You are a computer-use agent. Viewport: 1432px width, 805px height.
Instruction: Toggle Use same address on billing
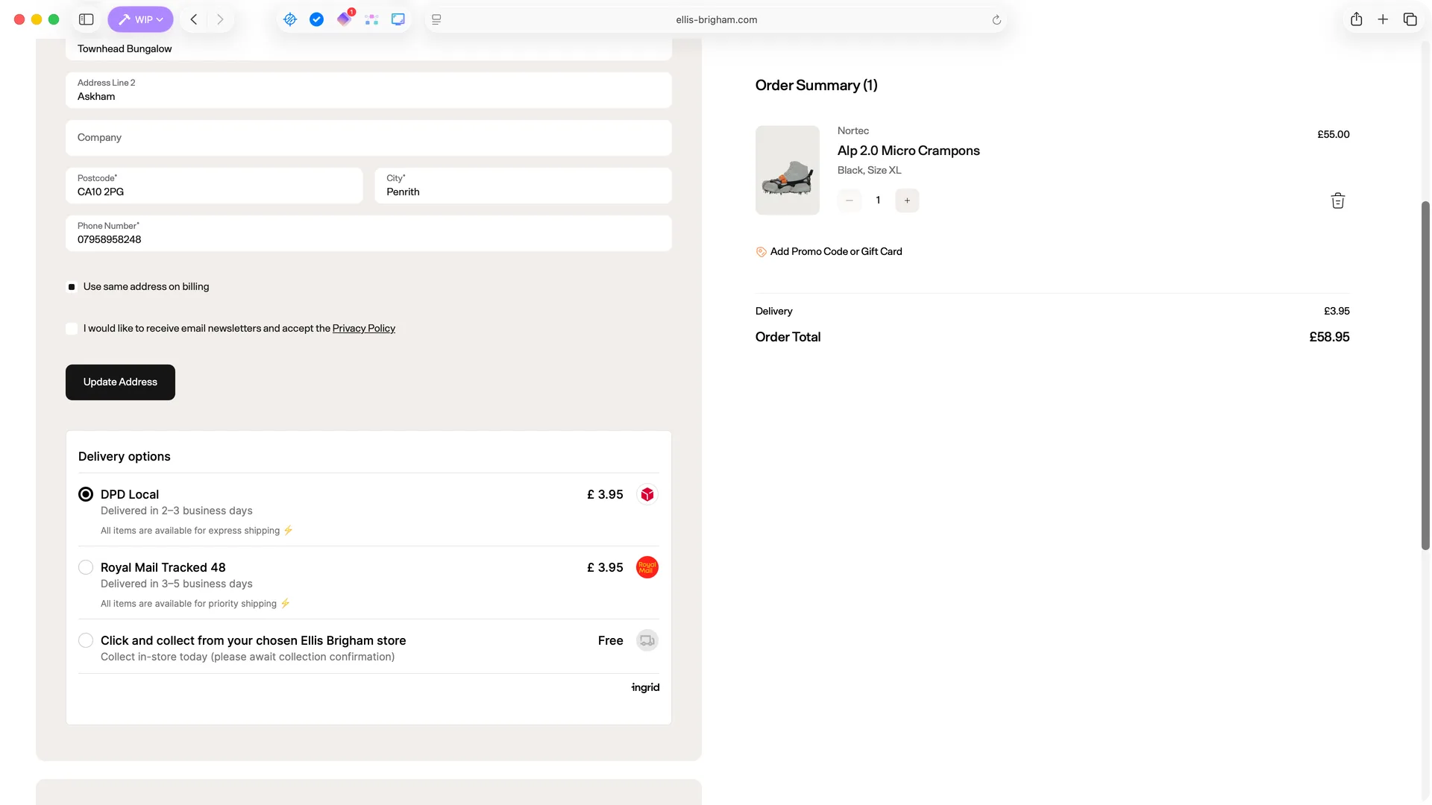(x=72, y=287)
